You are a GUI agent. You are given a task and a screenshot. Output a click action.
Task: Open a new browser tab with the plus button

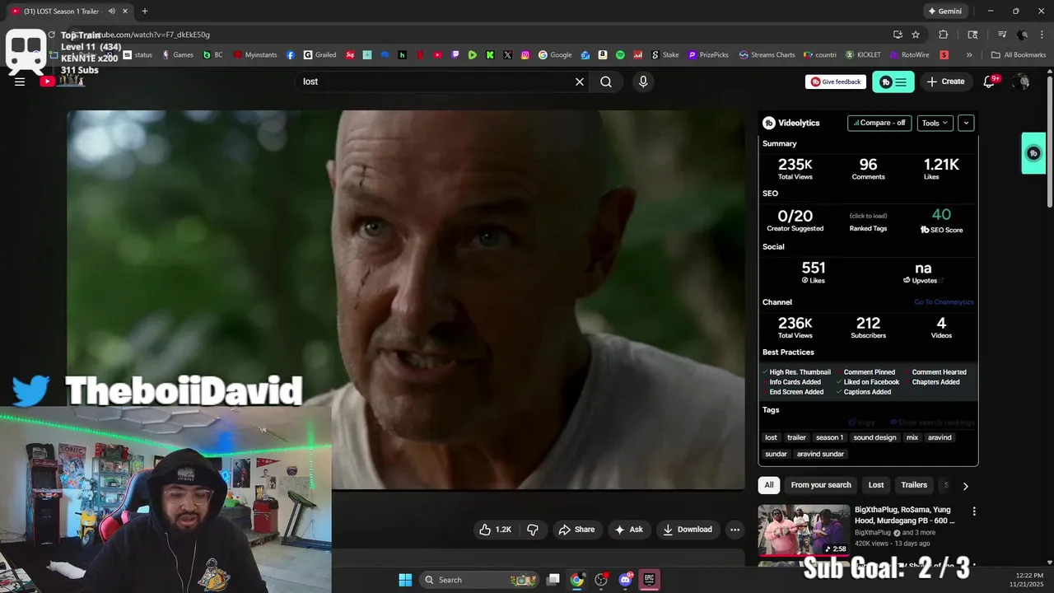coord(145,12)
